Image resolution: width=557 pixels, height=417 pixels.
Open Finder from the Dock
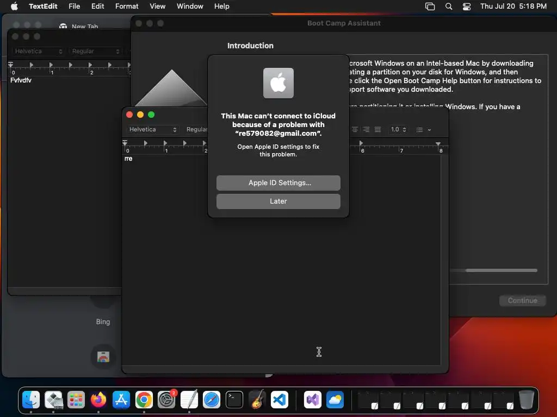tap(31, 400)
